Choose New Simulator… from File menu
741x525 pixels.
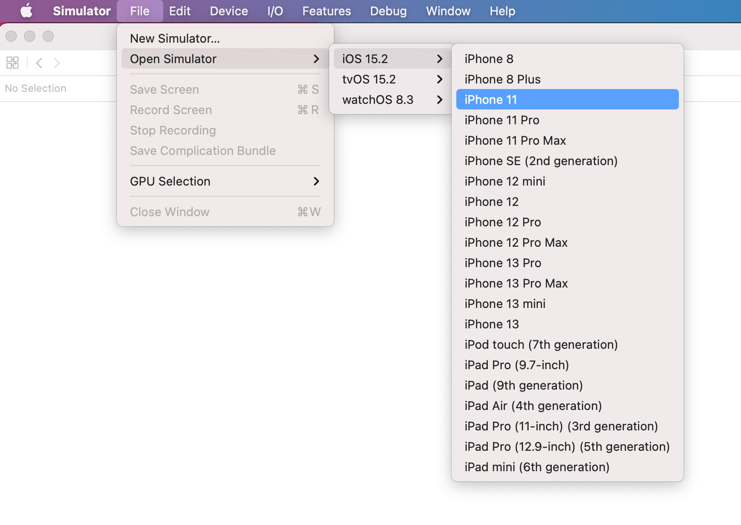(x=225, y=38)
